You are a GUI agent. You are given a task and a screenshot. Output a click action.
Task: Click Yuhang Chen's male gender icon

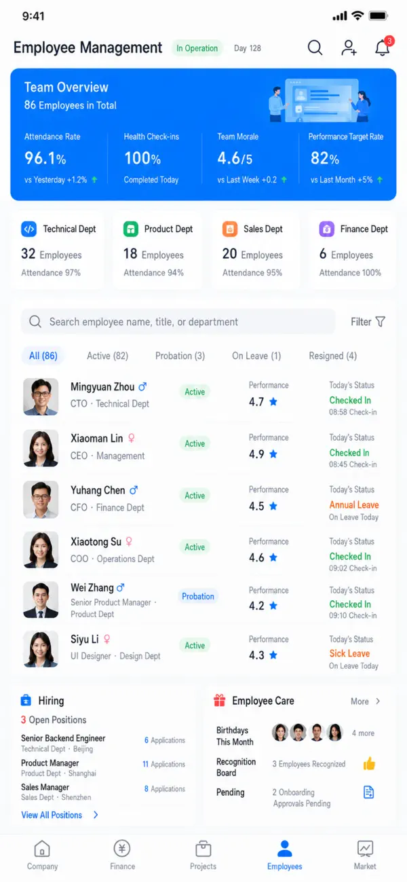(134, 490)
